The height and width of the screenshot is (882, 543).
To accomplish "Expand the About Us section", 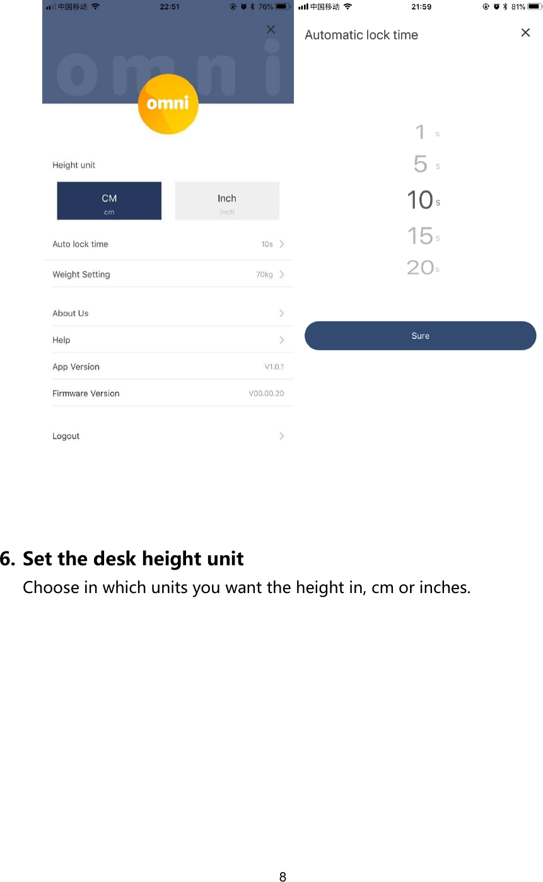I will pyautogui.click(x=282, y=313).
